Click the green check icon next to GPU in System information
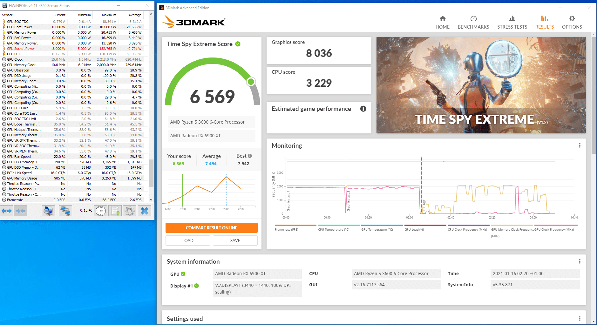597x325 pixels. (183, 274)
